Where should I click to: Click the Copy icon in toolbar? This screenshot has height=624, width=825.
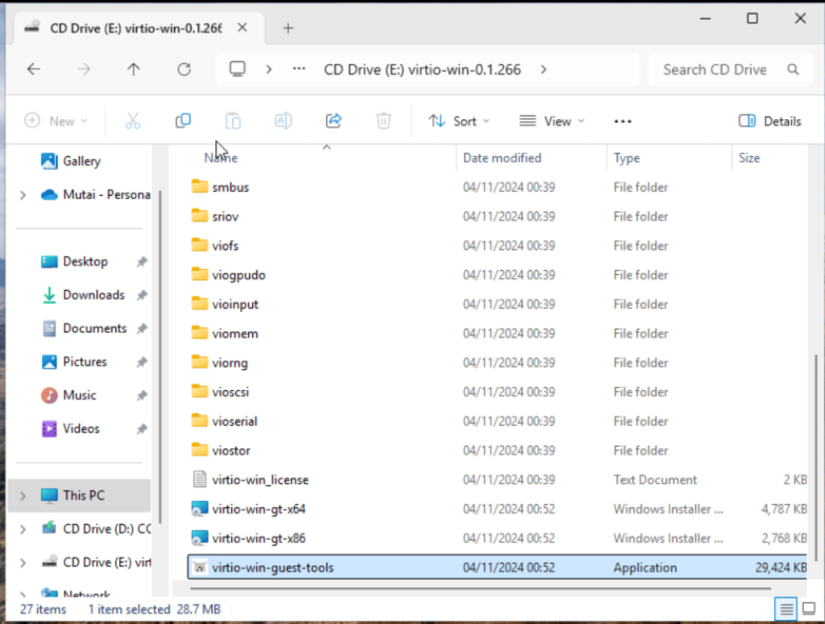click(x=183, y=121)
